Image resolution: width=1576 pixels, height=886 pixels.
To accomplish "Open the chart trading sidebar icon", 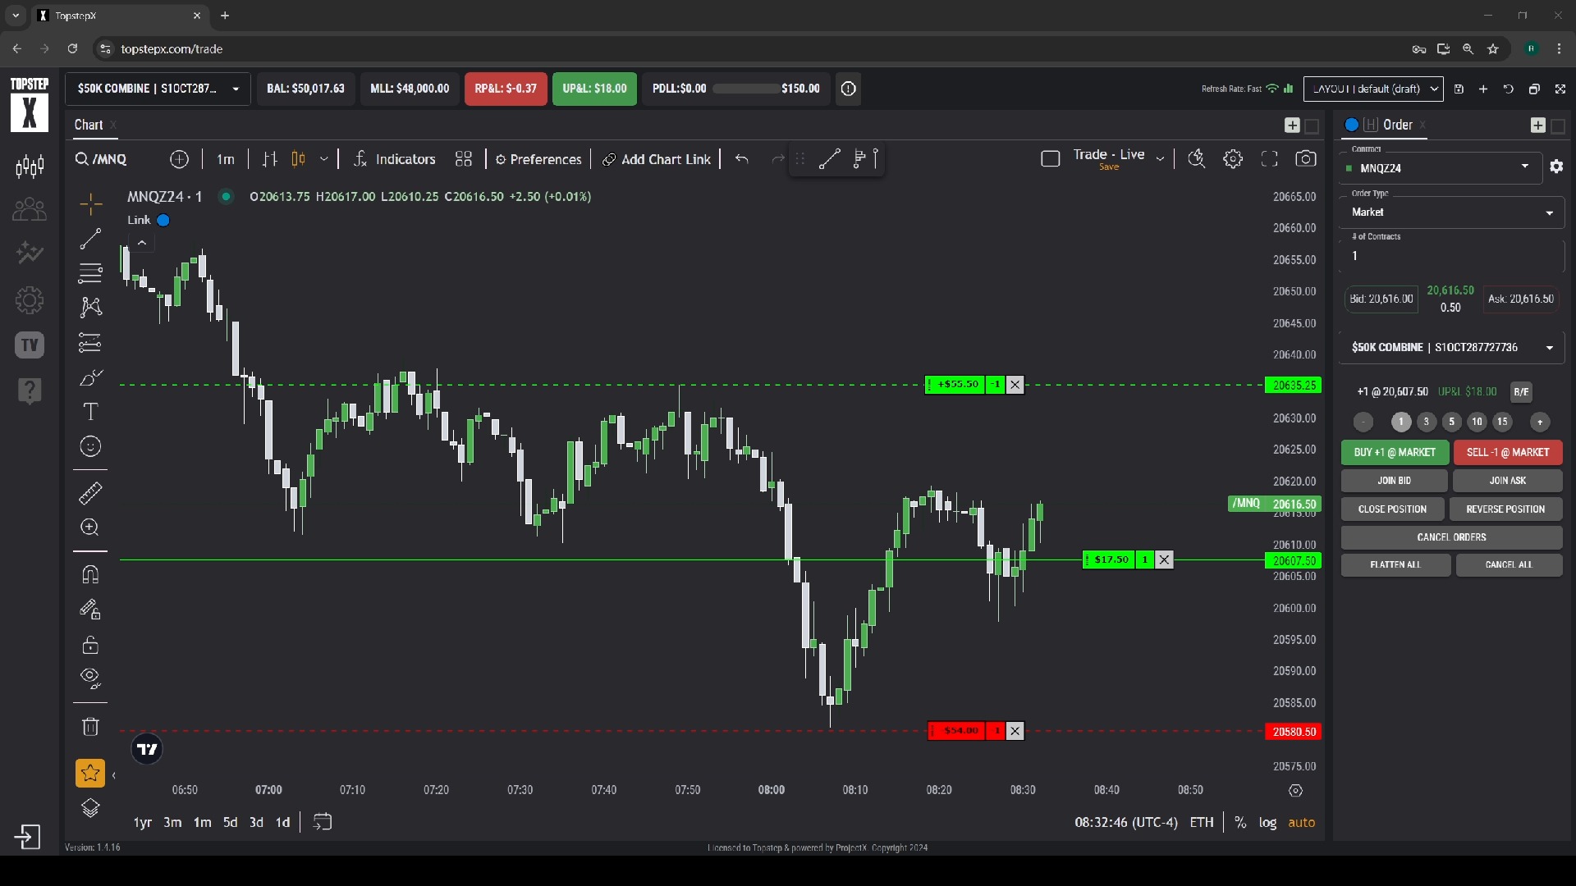I will (x=30, y=167).
